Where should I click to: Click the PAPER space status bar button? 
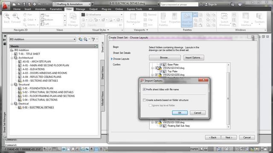(194, 149)
